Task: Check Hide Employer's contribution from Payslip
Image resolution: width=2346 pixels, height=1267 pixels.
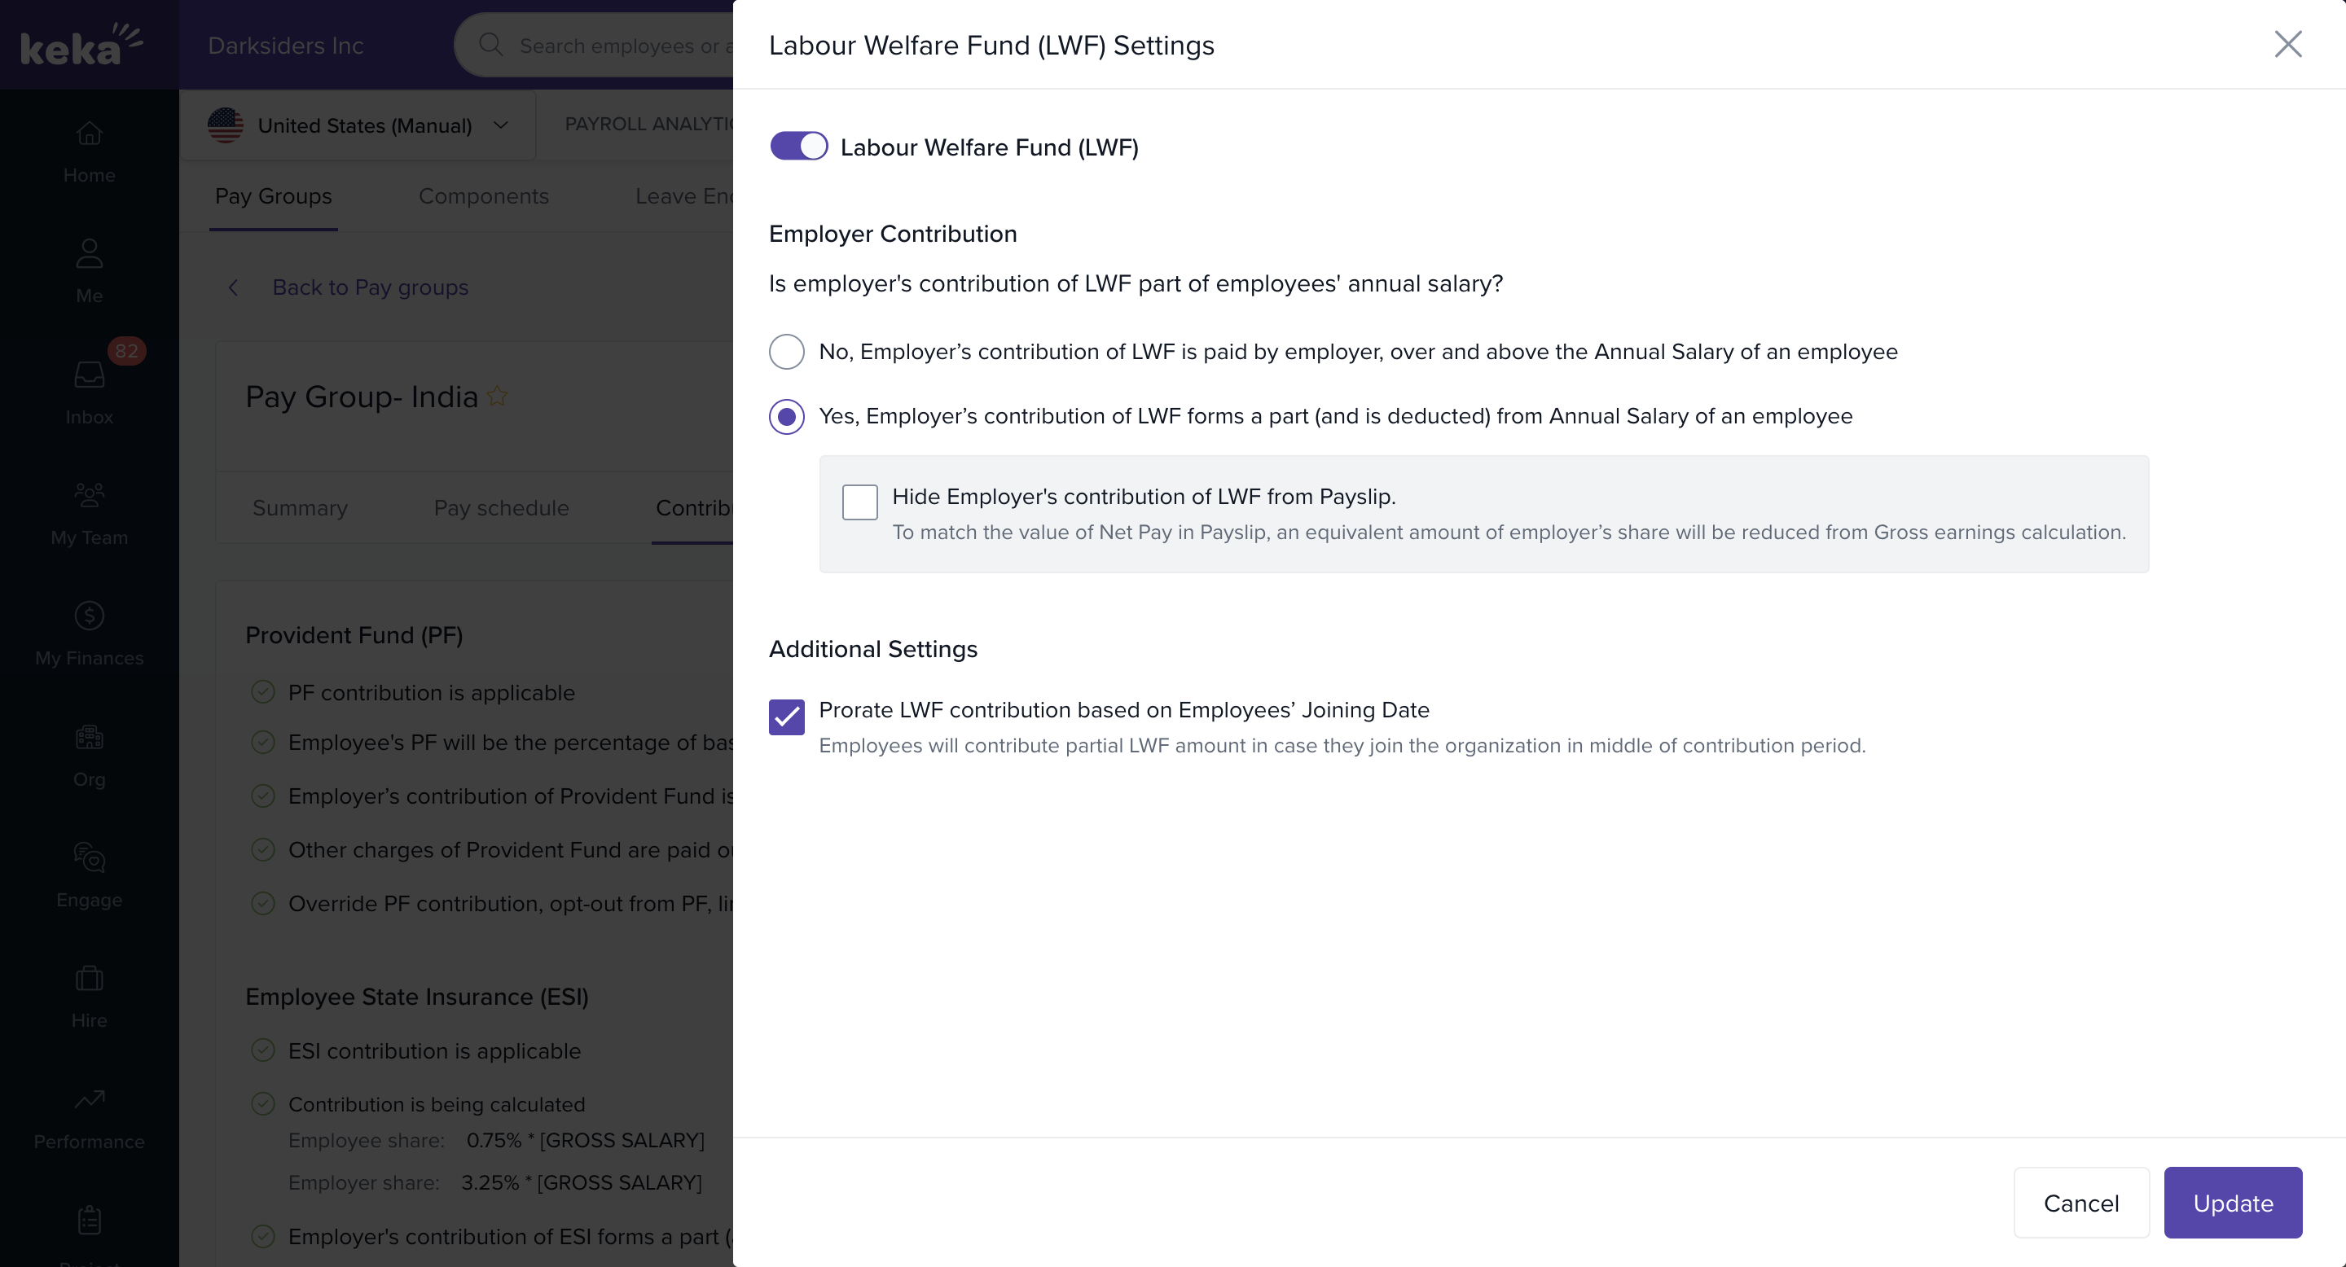Action: 859,502
